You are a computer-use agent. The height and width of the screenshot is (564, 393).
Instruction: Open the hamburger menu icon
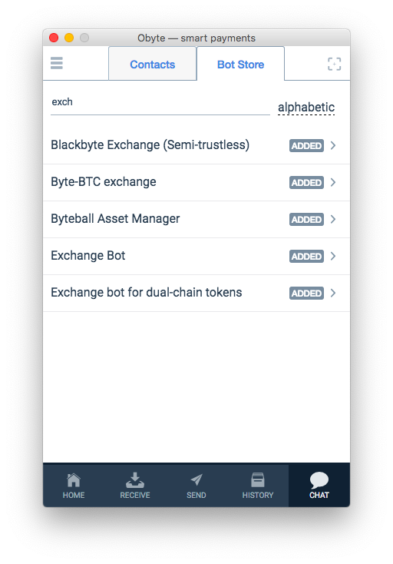tap(56, 63)
